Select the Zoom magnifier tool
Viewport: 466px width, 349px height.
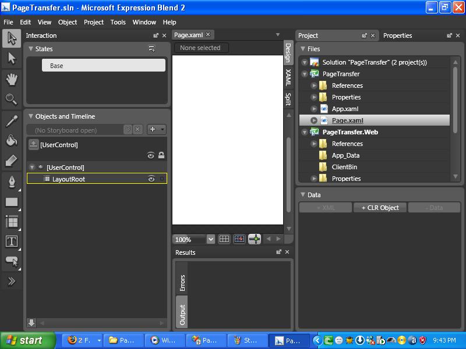[12, 99]
